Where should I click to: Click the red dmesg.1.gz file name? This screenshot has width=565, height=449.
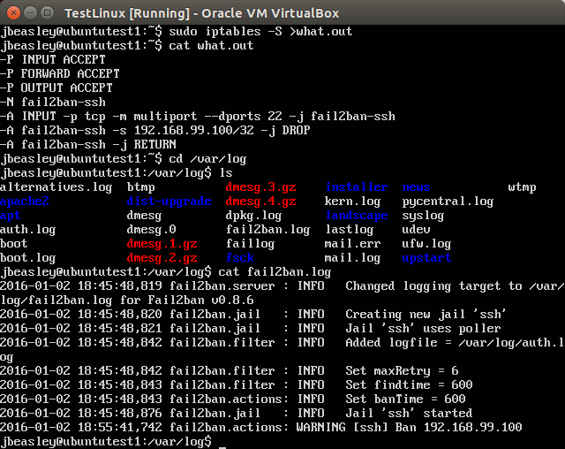pos(162,243)
